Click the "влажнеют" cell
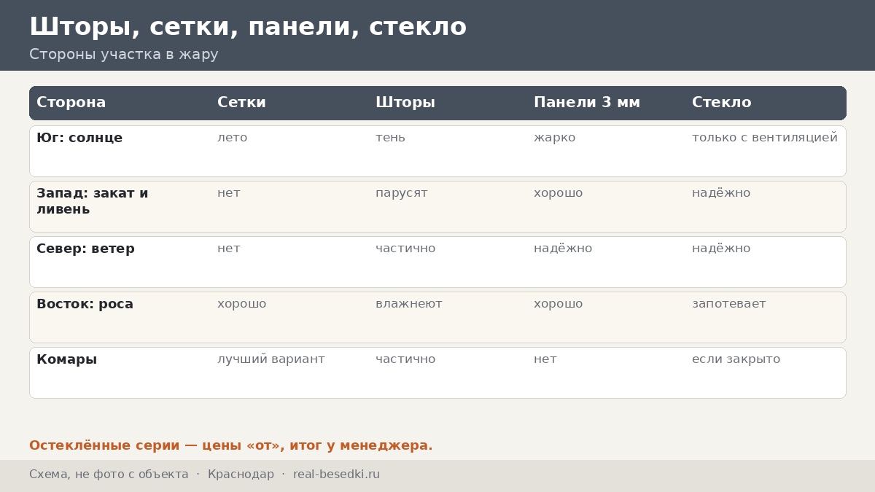The image size is (875, 492). click(x=409, y=304)
